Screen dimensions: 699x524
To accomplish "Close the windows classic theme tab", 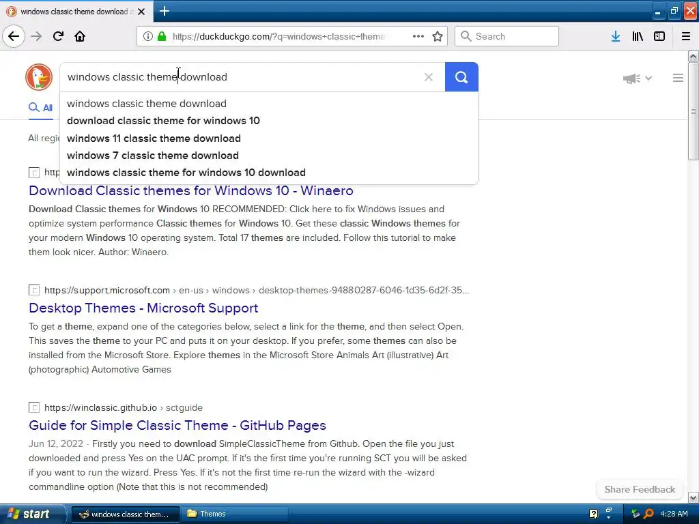I will pyautogui.click(x=141, y=12).
